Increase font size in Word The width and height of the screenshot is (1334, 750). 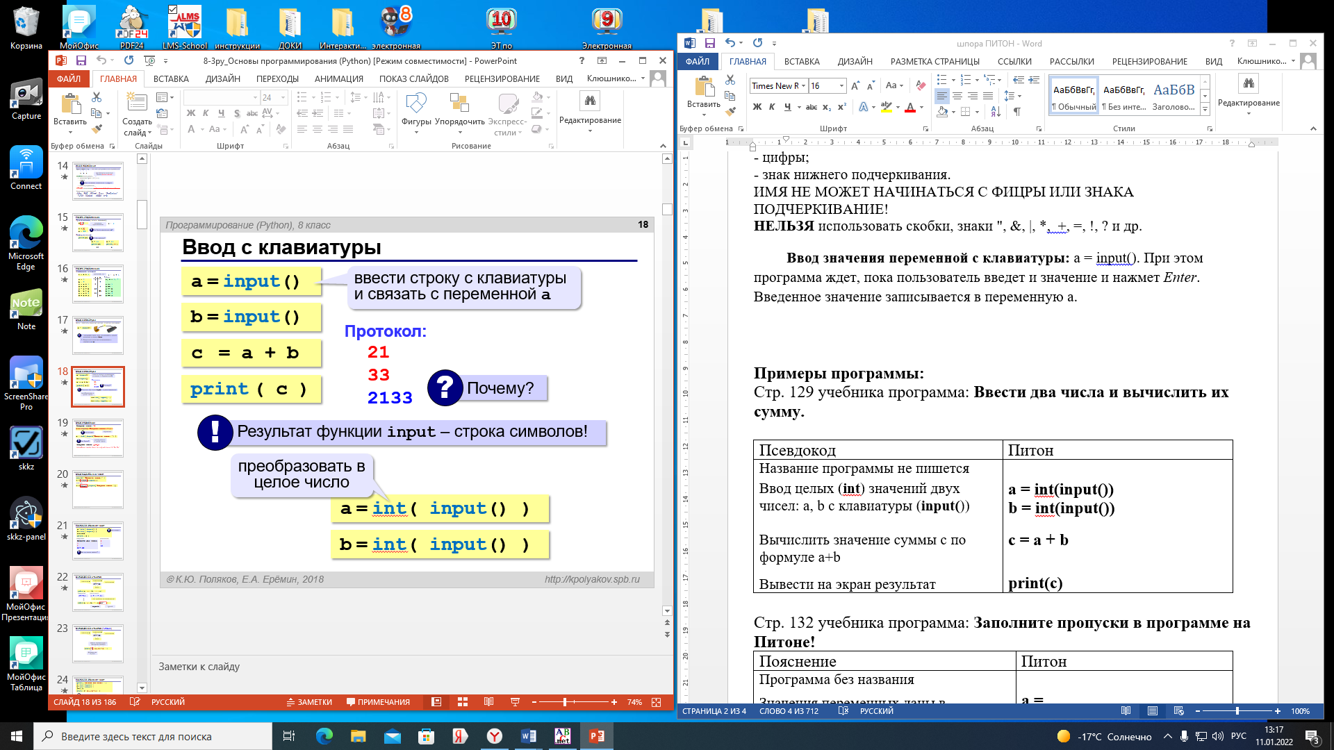pyautogui.click(x=855, y=85)
